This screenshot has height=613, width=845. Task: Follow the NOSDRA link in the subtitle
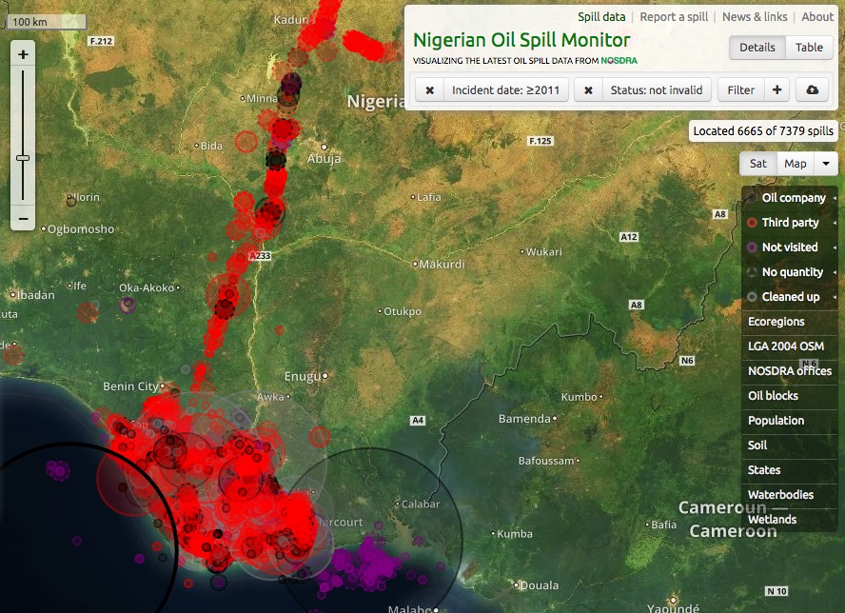(619, 61)
